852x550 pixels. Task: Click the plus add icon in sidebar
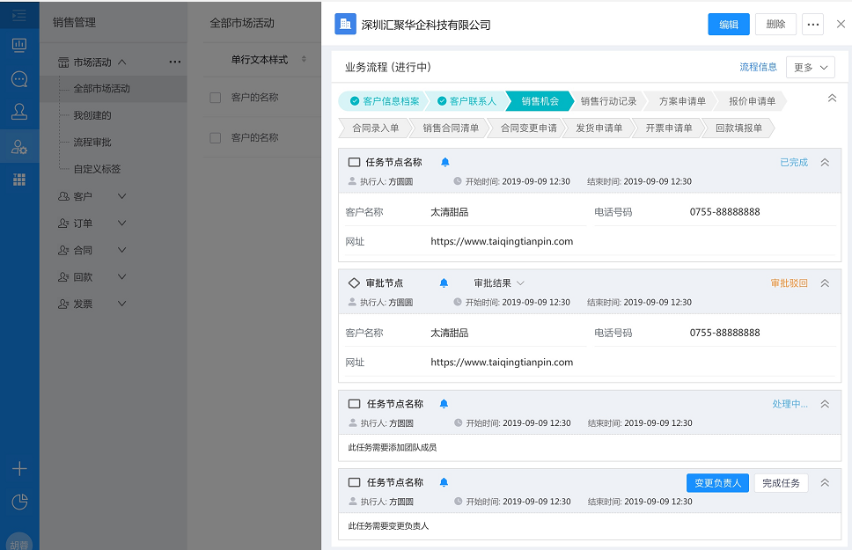(19, 469)
